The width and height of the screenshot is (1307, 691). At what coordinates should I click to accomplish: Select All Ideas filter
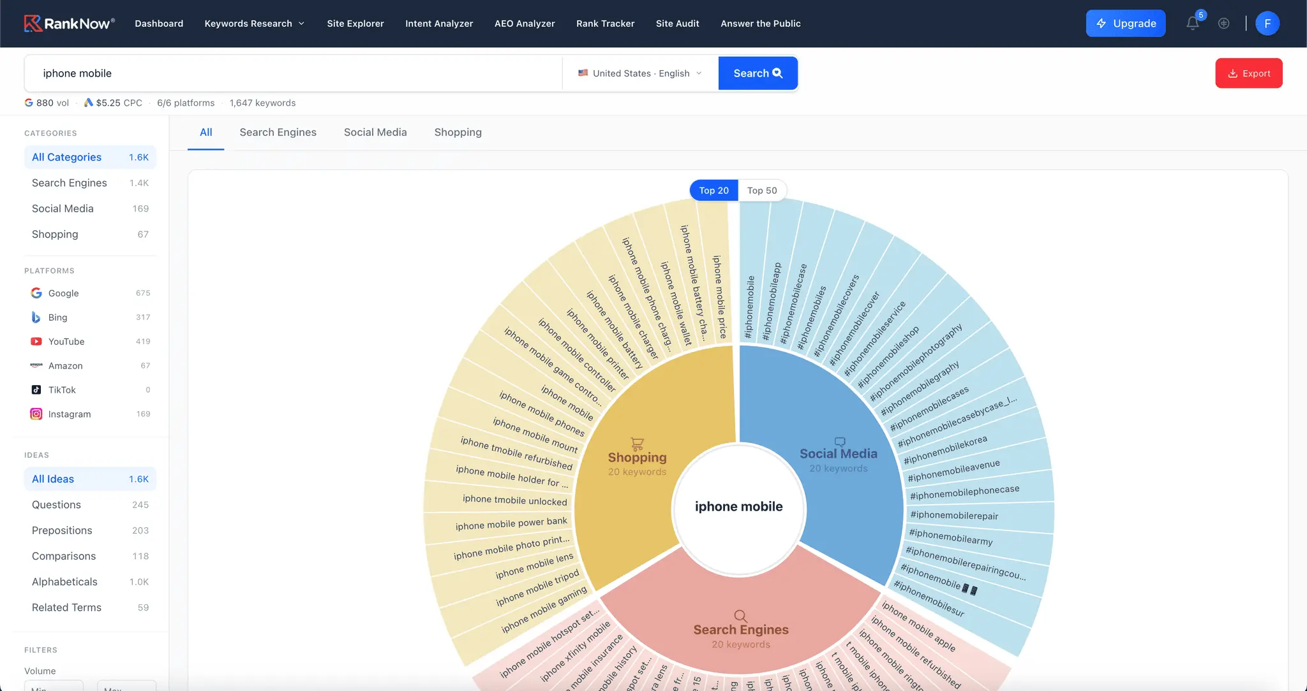tap(90, 479)
